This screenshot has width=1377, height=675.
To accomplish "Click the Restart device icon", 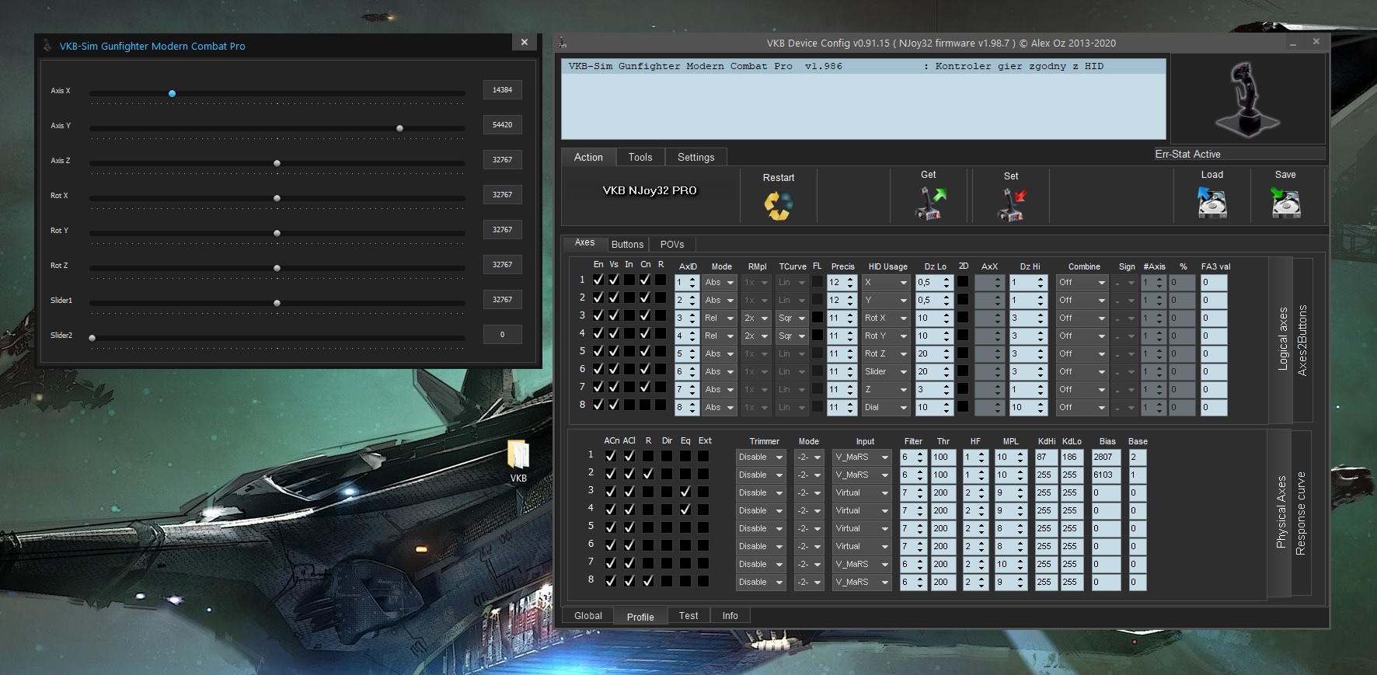I will [x=778, y=206].
